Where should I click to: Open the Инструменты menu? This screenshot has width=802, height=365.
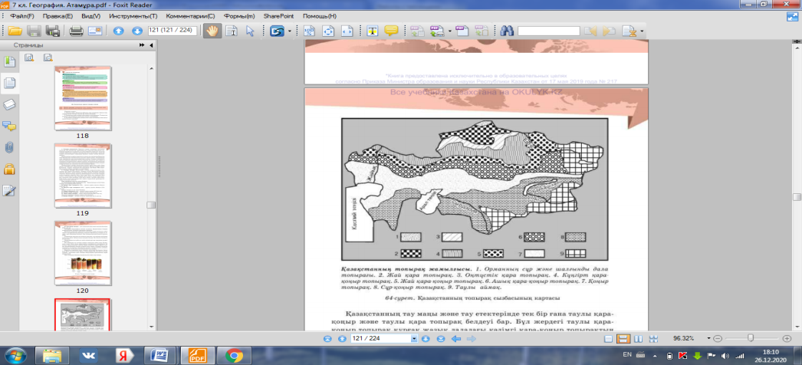click(x=133, y=16)
